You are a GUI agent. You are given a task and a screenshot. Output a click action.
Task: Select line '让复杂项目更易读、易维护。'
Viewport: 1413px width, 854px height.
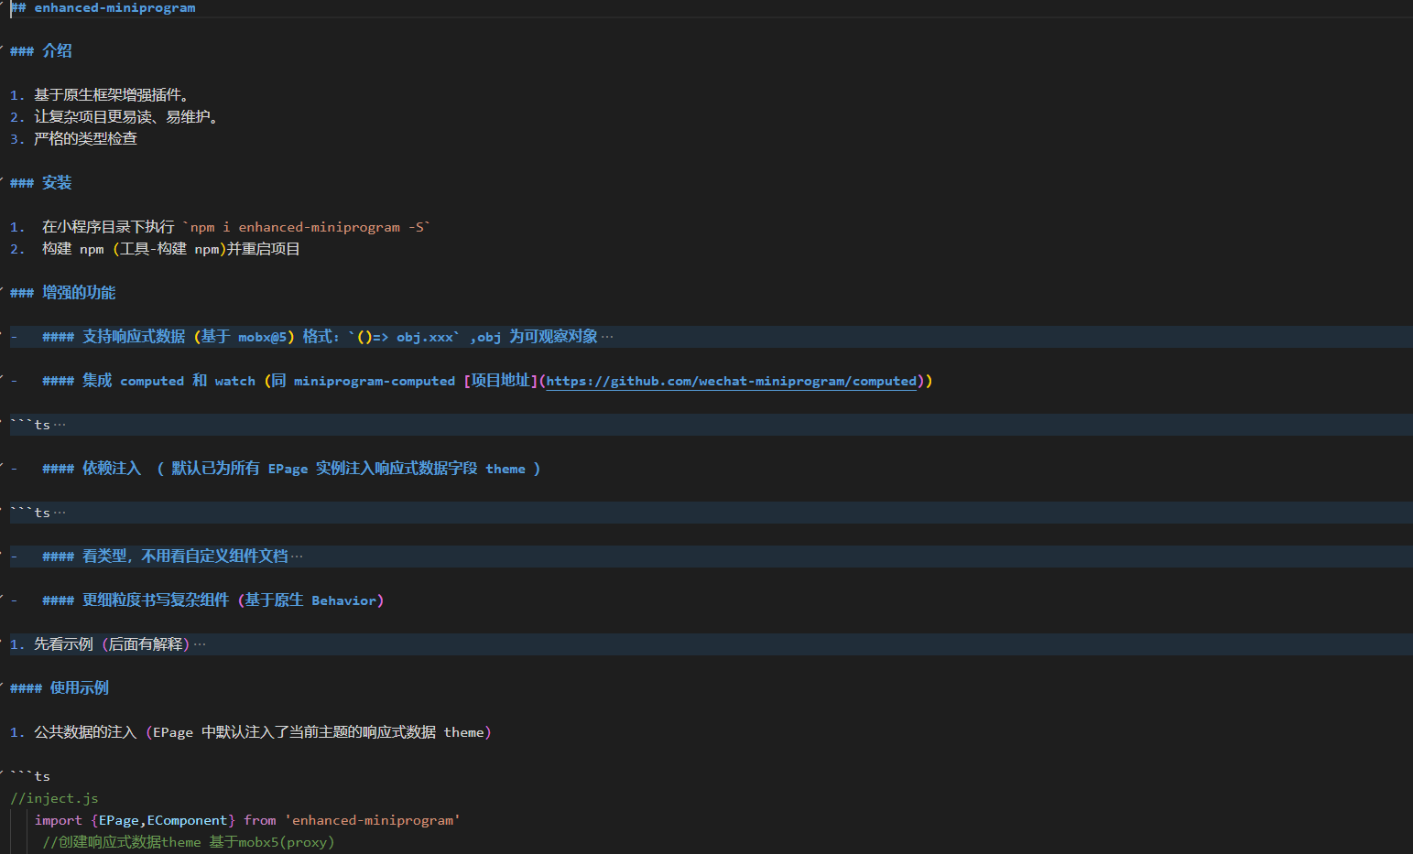pos(126,117)
